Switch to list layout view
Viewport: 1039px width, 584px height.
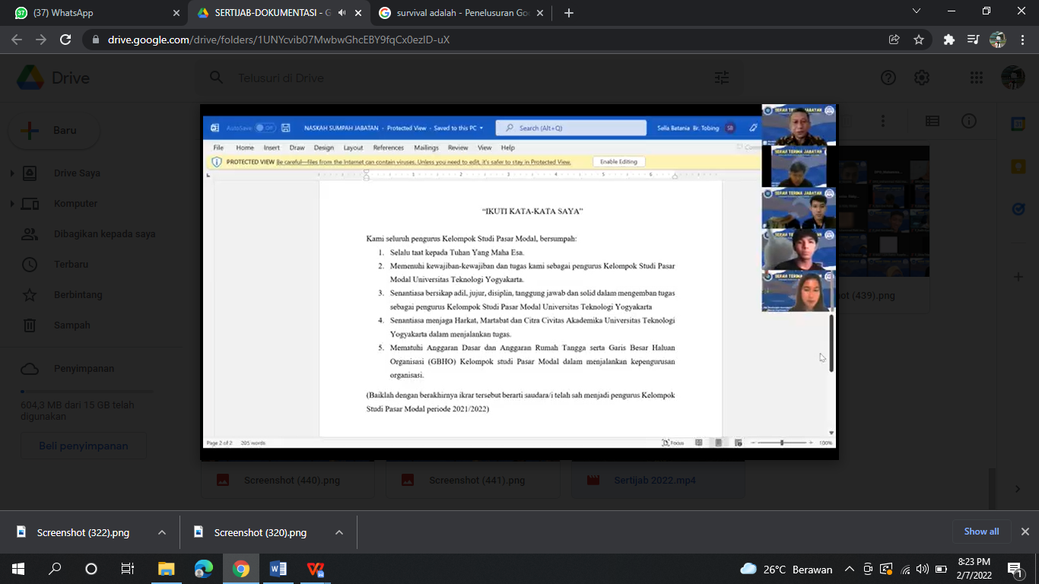(932, 122)
